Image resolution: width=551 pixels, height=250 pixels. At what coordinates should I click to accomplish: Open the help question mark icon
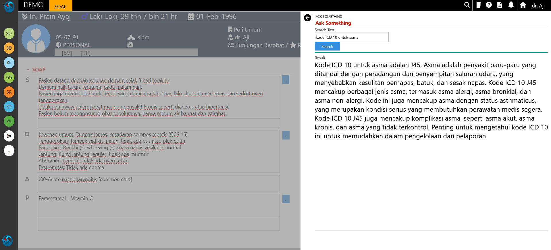click(x=489, y=5)
